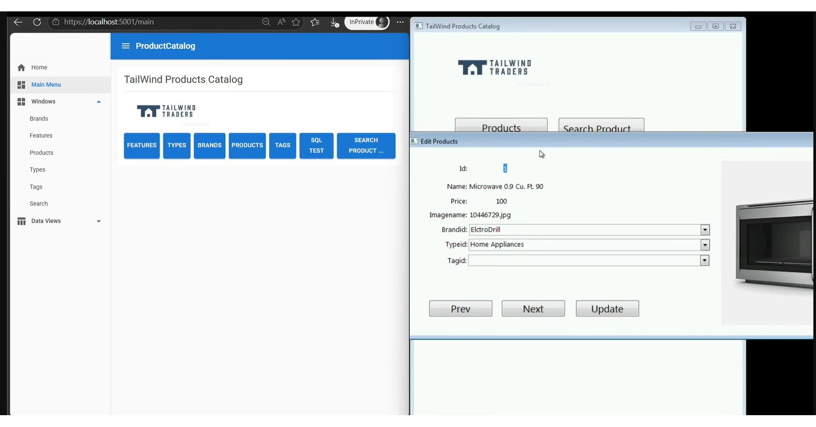Click the blue TYPES button
This screenshot has height=427, width=816.
pyautogui.click(x=177, y=145)
